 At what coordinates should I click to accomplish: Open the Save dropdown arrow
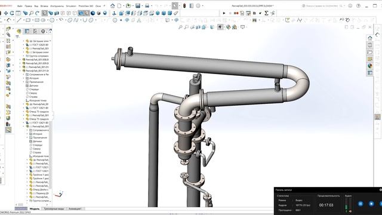[x=142, y=6]
